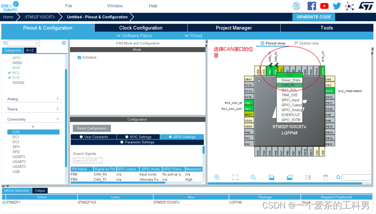Open the peripheral settings gear icon

tap(64, 43)
